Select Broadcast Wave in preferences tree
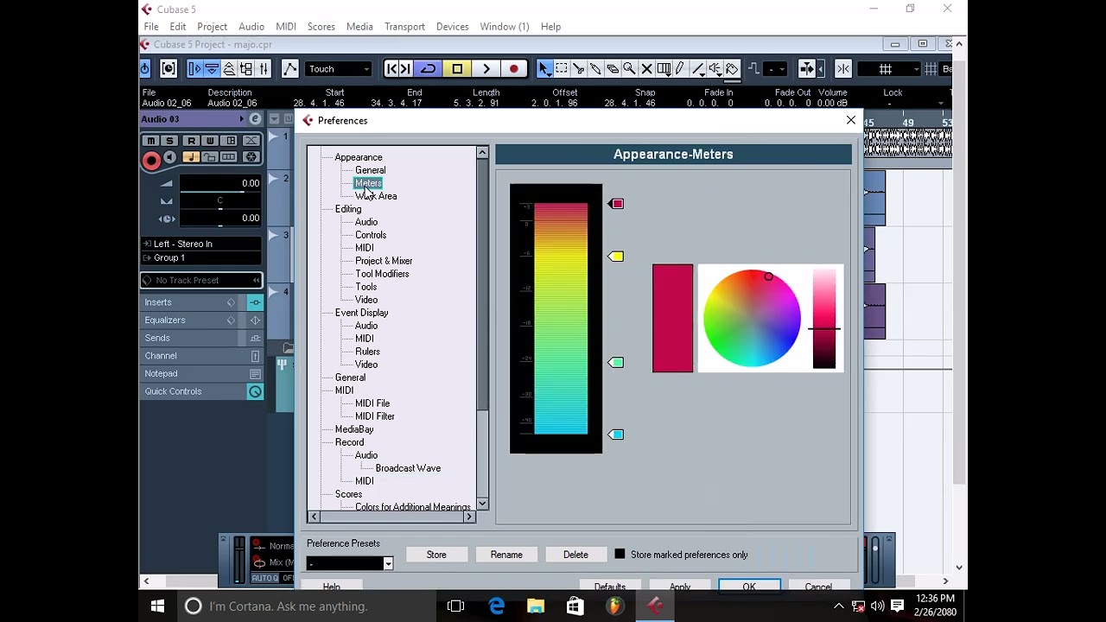 (x=408, y=468)
